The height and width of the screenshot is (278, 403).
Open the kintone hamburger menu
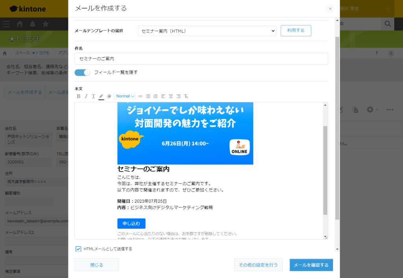coord(7,24)
